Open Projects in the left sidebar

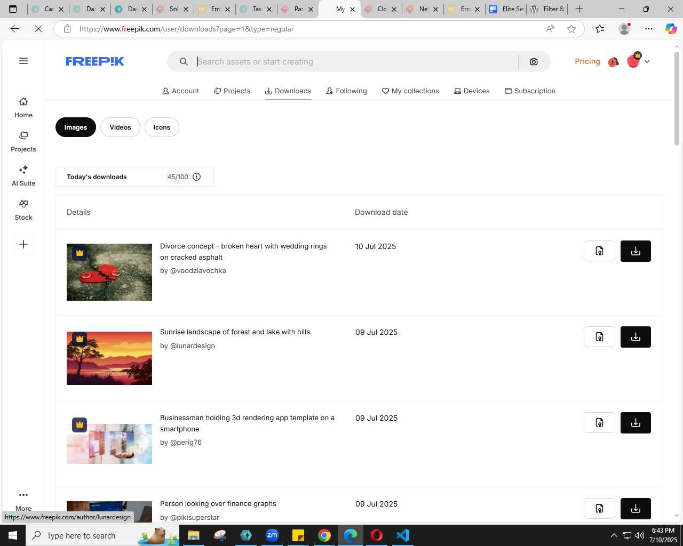(x=23, y=141)
